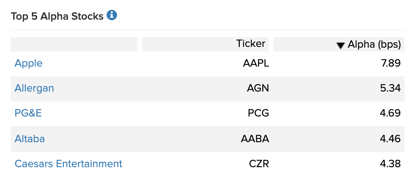Viewport: 419px width, 177px height.
Task: Open the Altaba stock link
Action: tap(30, 139)
